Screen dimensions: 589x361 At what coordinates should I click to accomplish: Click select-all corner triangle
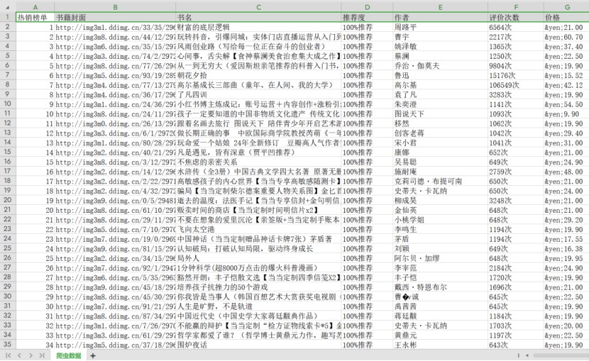coord(8,7)
